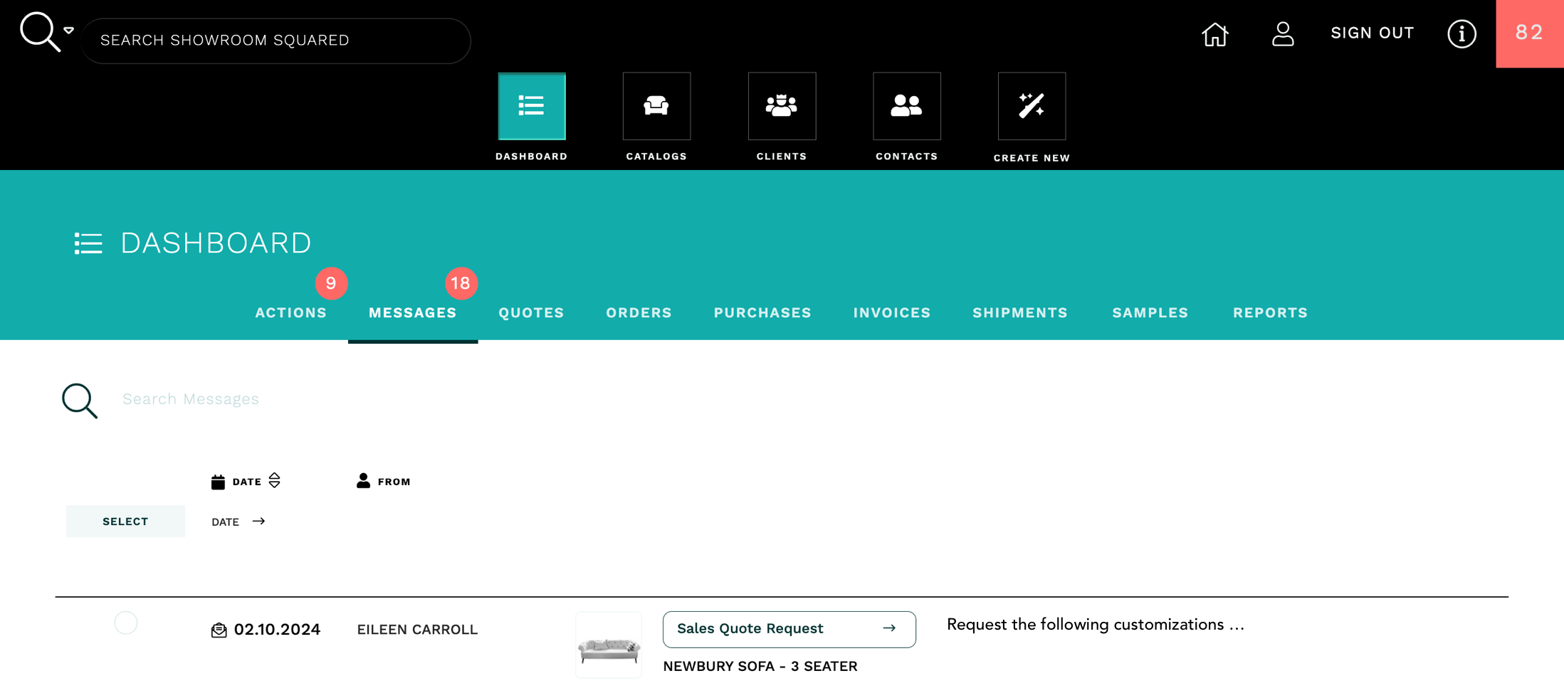Viewport: 1564px width, 693px height.
Task: Expand the Date range filter arrow
Action: click(258, 522)
